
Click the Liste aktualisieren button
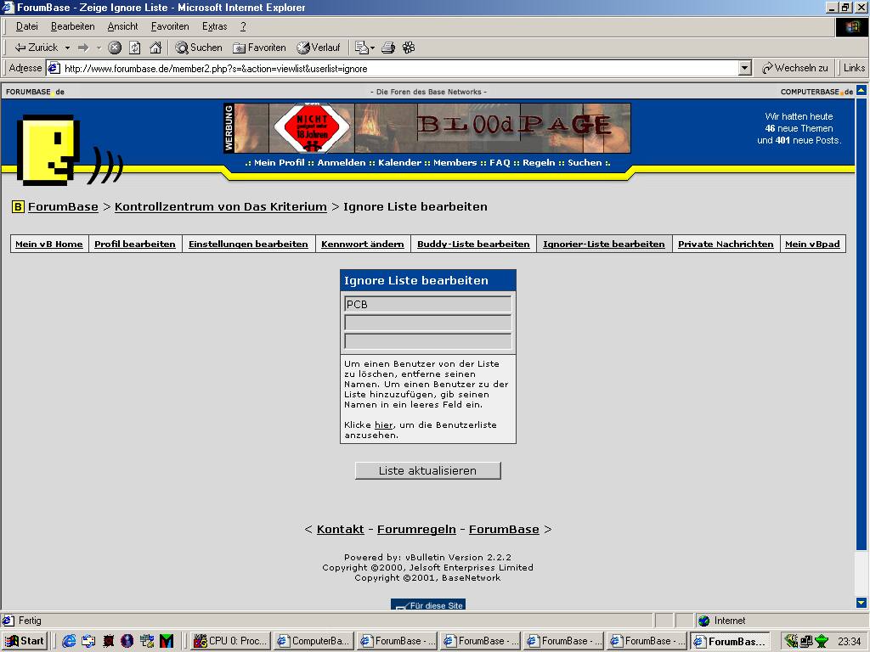point(428,470)
